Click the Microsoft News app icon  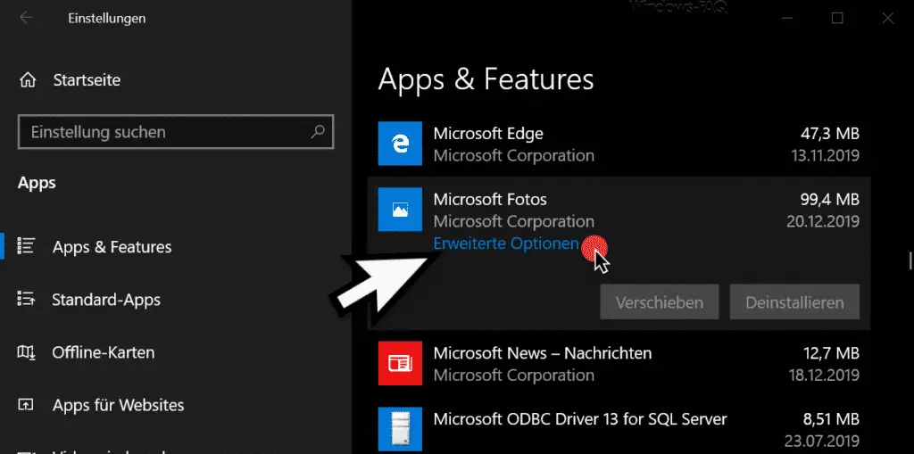pos(400,363)
